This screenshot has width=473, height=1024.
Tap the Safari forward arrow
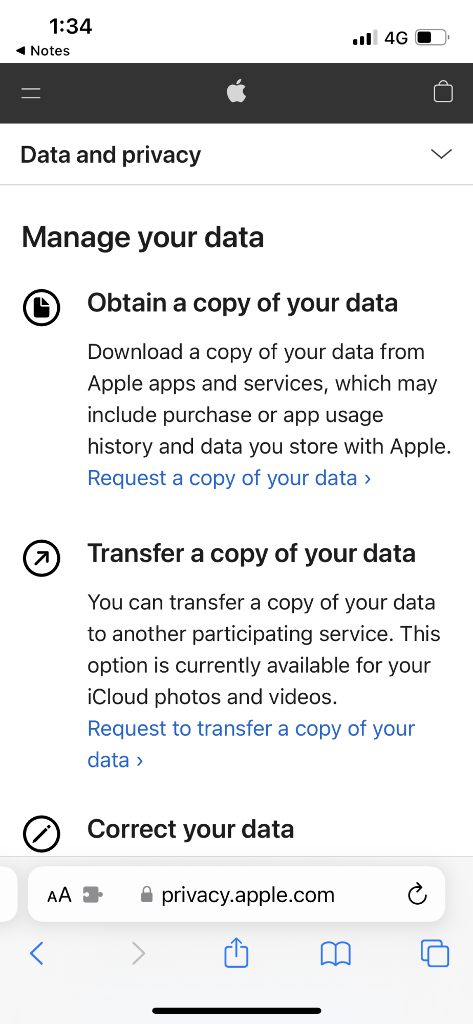pos(139,953)
